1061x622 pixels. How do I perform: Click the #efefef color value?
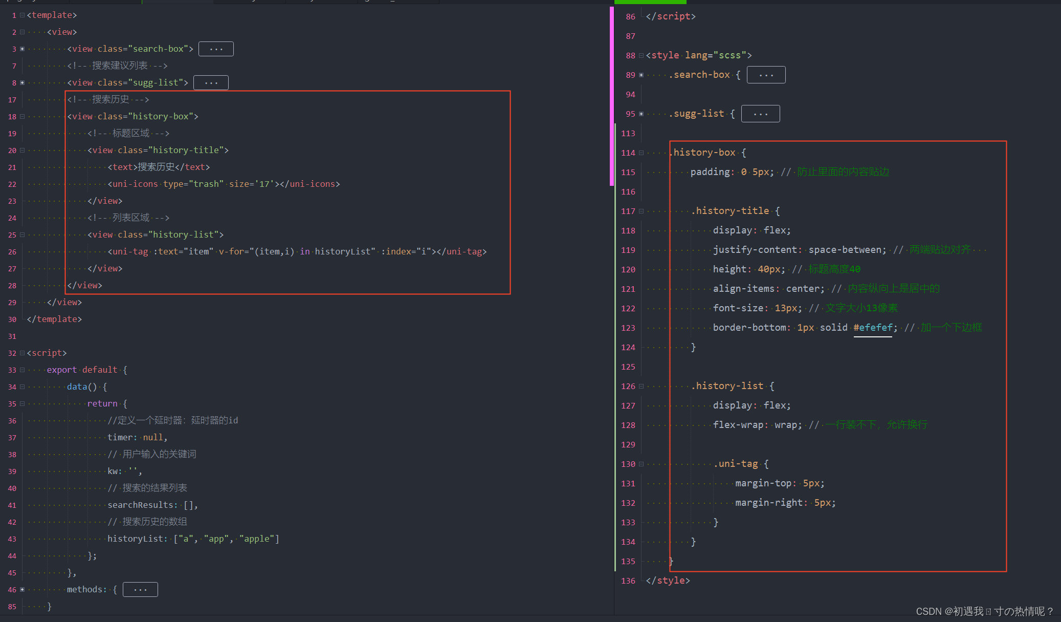click(x=873, y=328)
